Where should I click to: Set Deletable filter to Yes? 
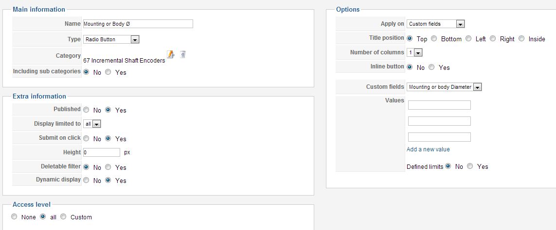(x=108, y=167)
